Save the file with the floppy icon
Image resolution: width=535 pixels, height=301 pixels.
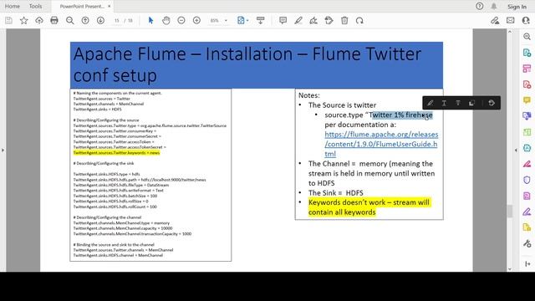tap(8, 20)
